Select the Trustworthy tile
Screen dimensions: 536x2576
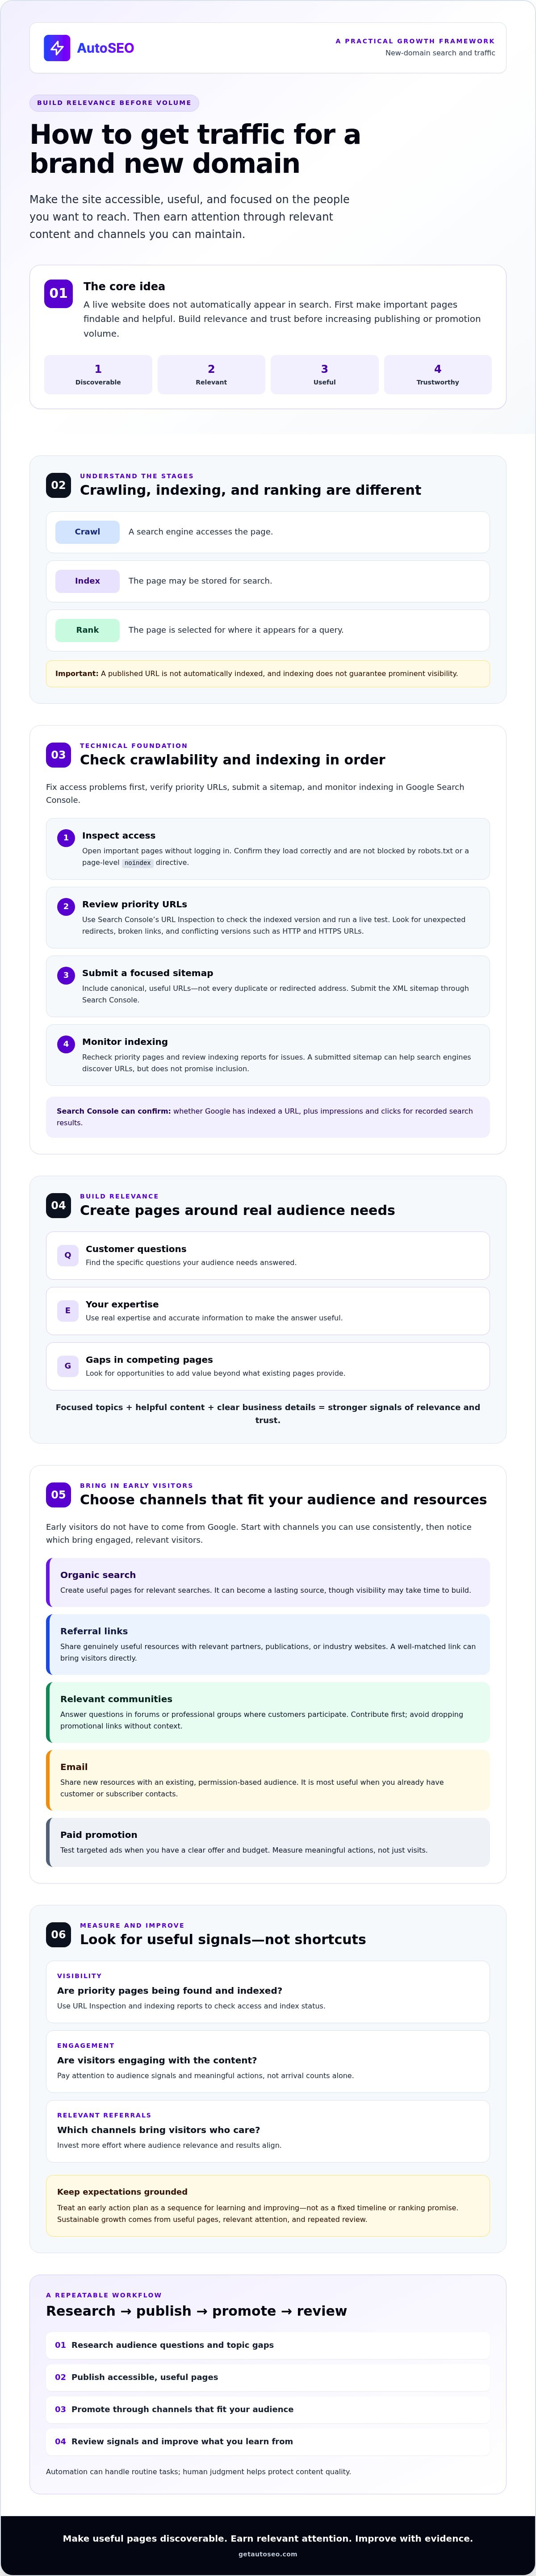(438, 374)
